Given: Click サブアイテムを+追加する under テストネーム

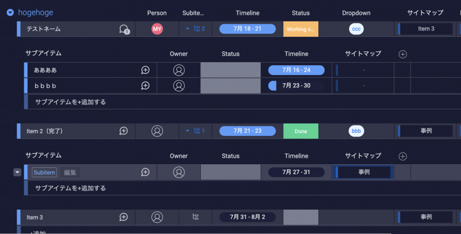Looking at the screenshot, I should pyautogui.click(x=70, y=102).
